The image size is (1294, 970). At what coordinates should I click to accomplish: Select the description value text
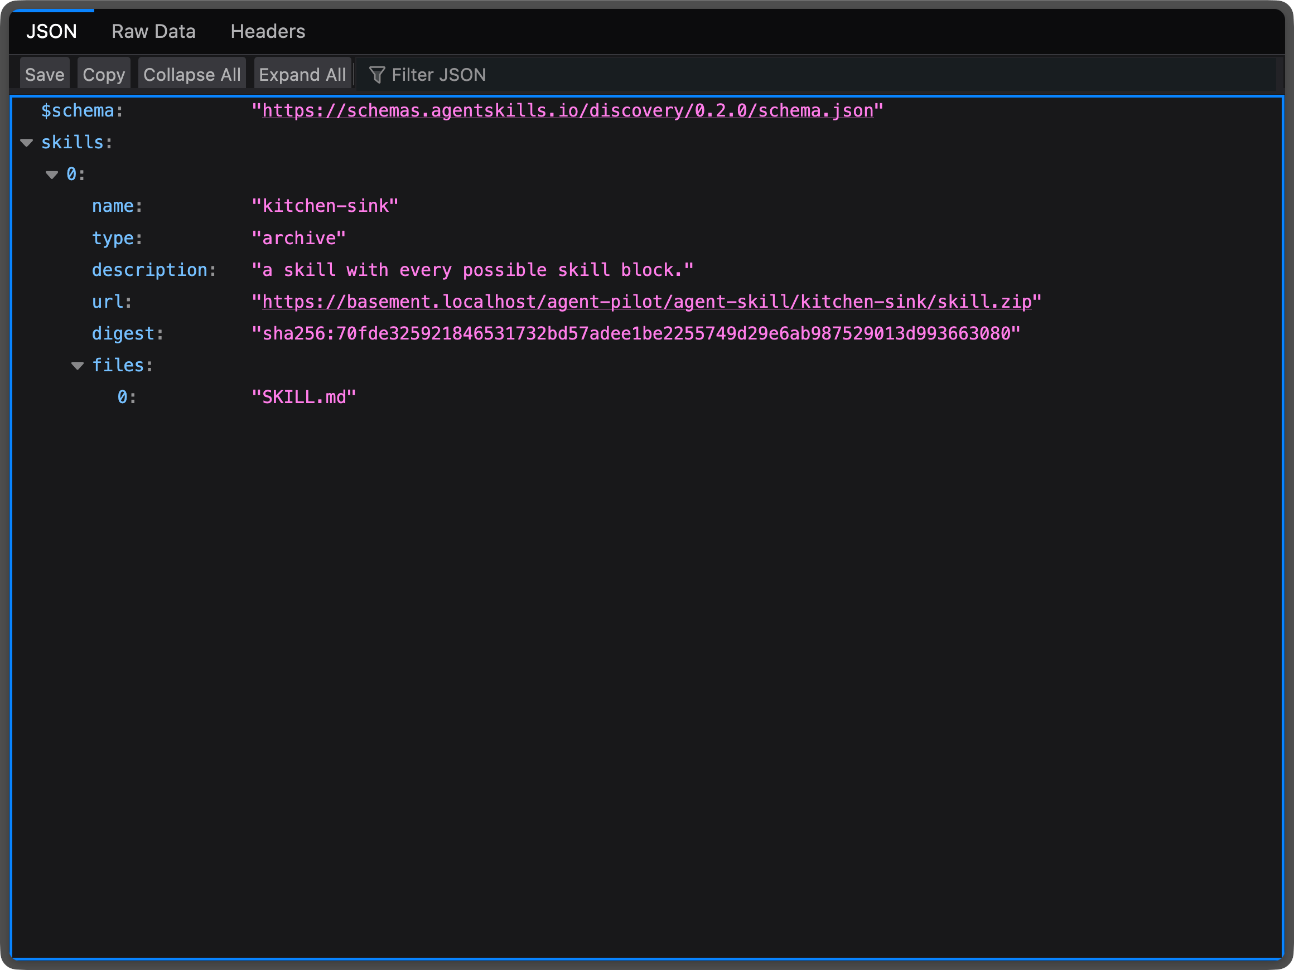[472, 270]
